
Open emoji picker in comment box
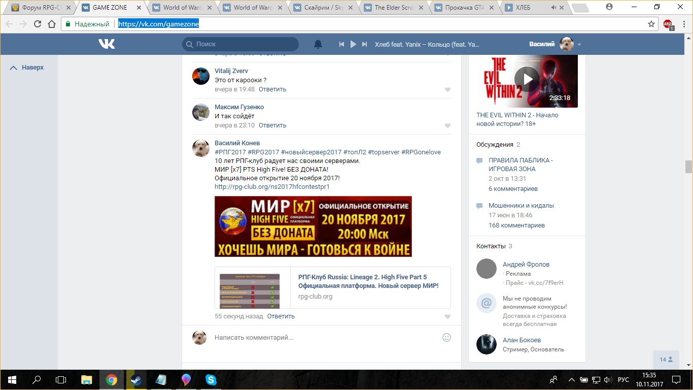(446, 337)
